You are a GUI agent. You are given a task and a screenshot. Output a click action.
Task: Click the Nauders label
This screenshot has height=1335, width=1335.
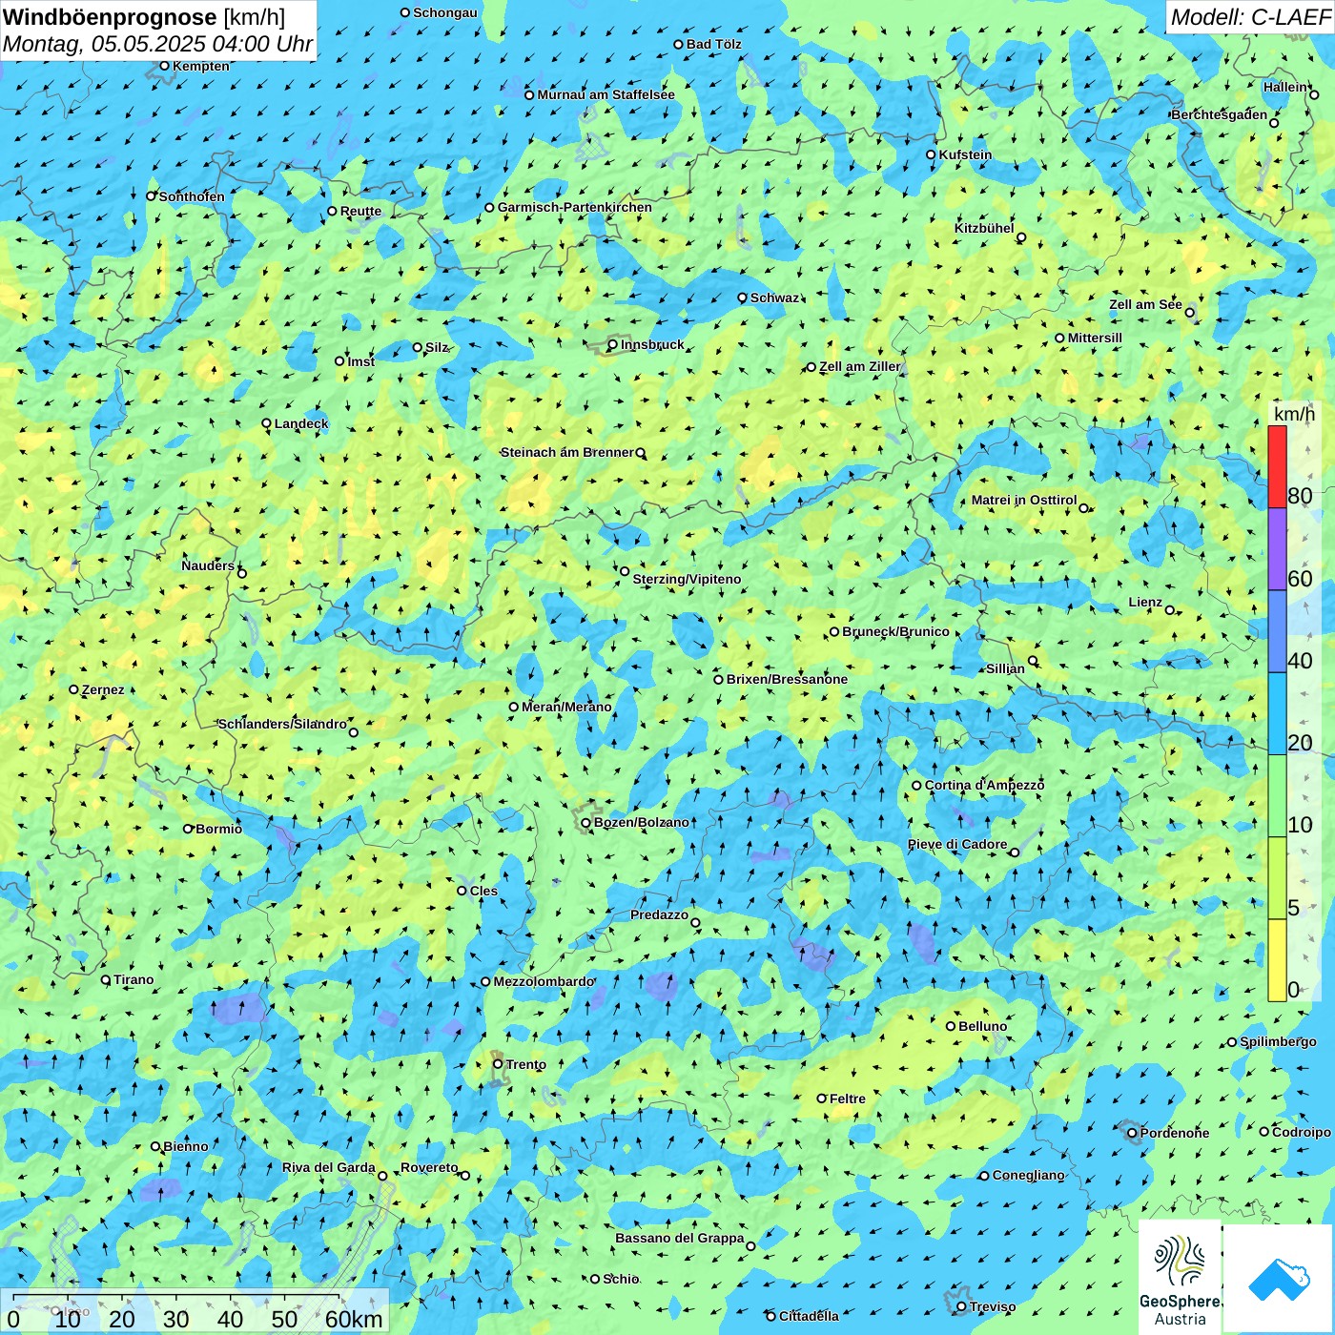(208, 565)
